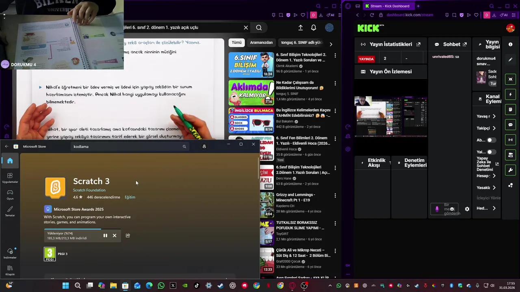This screenshot has width=520, height=292.
Task: Open Kick info icon in right toolbar
Action: 511,44
